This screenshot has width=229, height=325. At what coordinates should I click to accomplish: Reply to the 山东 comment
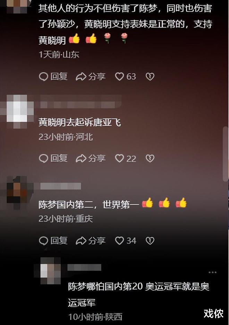[x=53, y=76]
